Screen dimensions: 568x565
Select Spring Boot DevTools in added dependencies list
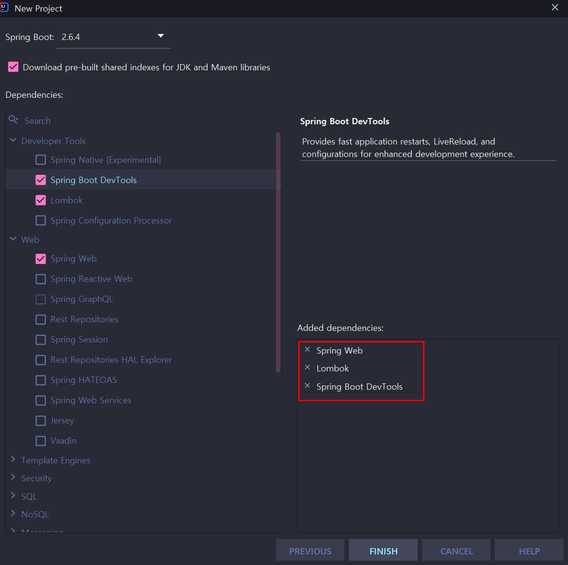359,386
